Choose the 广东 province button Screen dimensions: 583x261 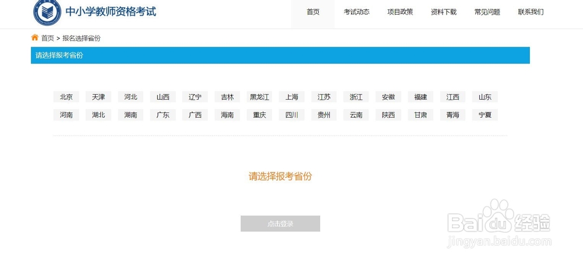[x=163, y=115]
